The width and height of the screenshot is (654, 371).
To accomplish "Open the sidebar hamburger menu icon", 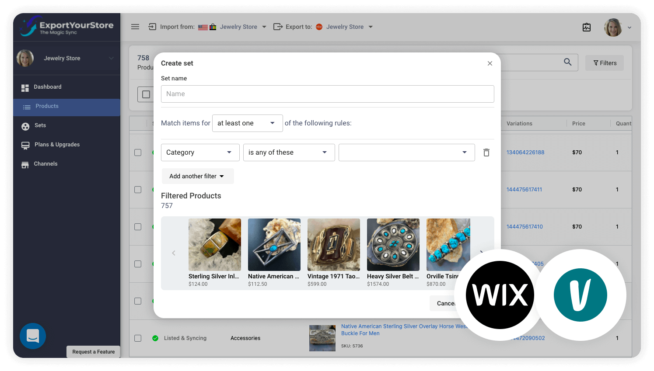I will 135,27.
